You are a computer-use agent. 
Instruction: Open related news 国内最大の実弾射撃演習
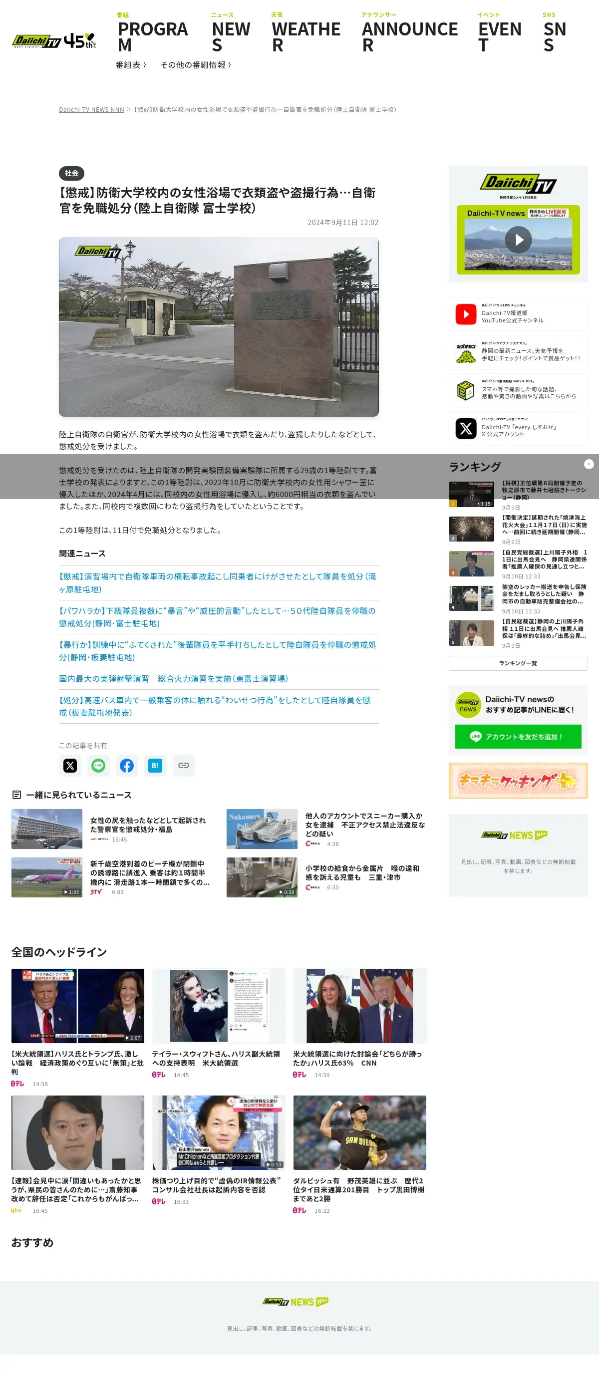174,679
